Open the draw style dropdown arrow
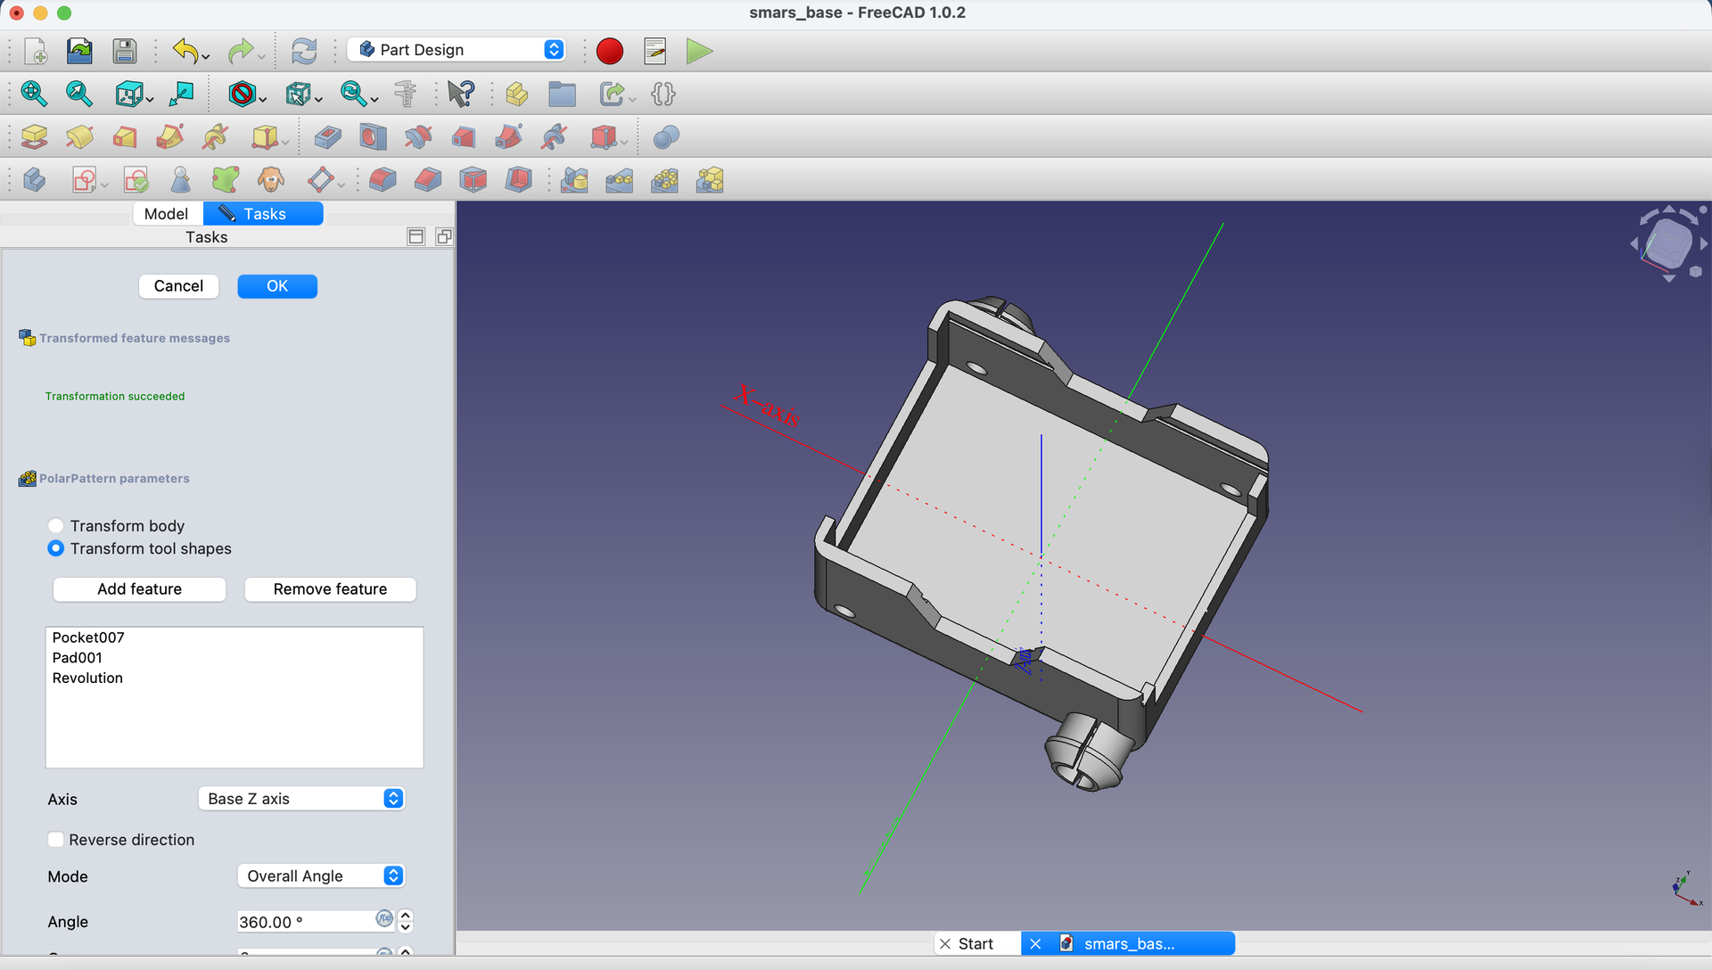Image resolution: width=1712 pixels, height=970 pixels. (x=263, y=100)
